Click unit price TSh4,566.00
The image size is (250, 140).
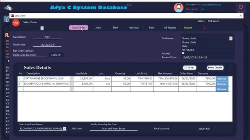(x=142, y=79)
